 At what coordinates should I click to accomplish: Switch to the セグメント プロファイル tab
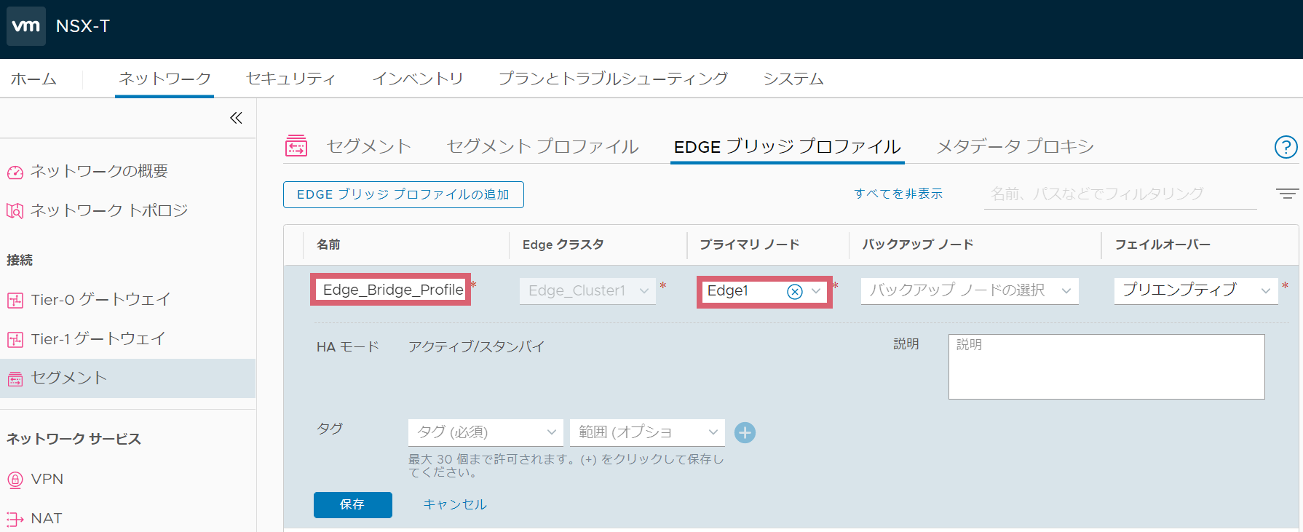point(542,146)
